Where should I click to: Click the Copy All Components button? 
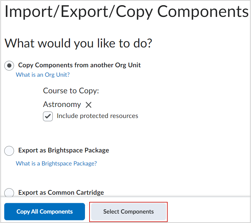[45, 212]
